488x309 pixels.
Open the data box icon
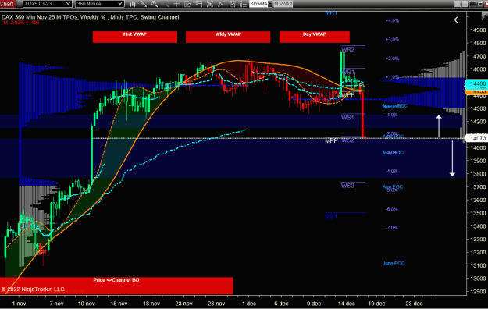187,4
